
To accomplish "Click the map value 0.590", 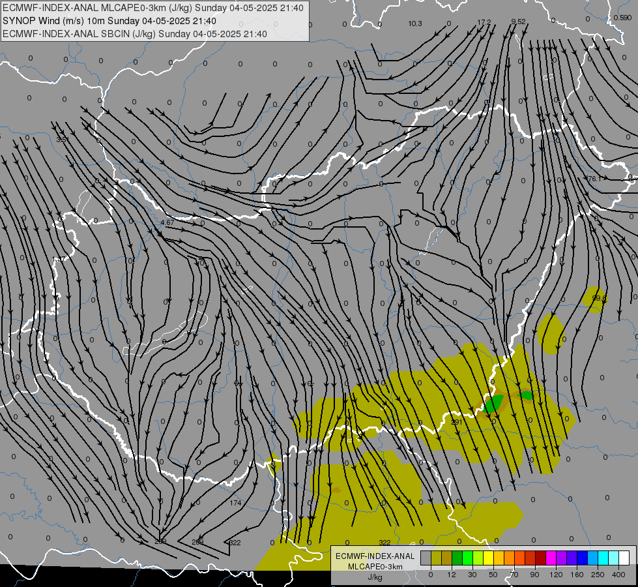I will coord(622,18).
